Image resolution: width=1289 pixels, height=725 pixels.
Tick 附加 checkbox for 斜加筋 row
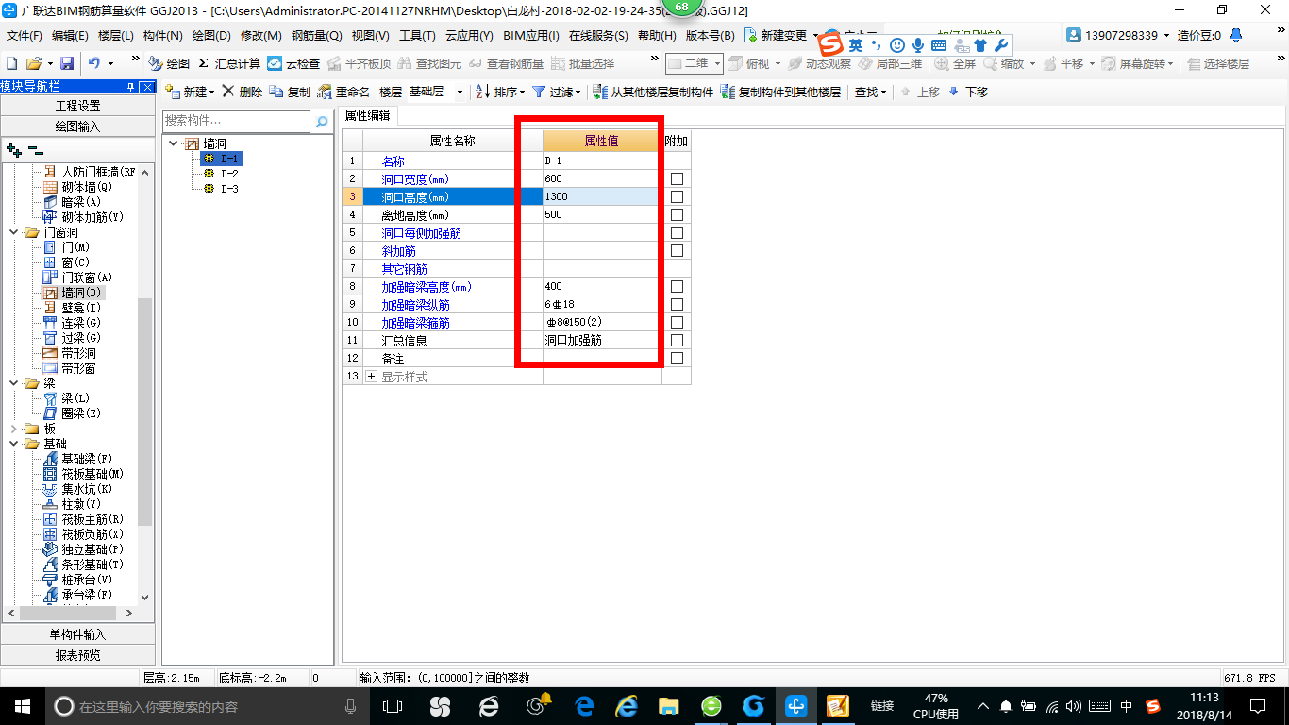point(677,251)
